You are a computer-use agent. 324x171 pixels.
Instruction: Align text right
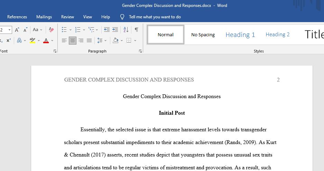tap(81, 40)
